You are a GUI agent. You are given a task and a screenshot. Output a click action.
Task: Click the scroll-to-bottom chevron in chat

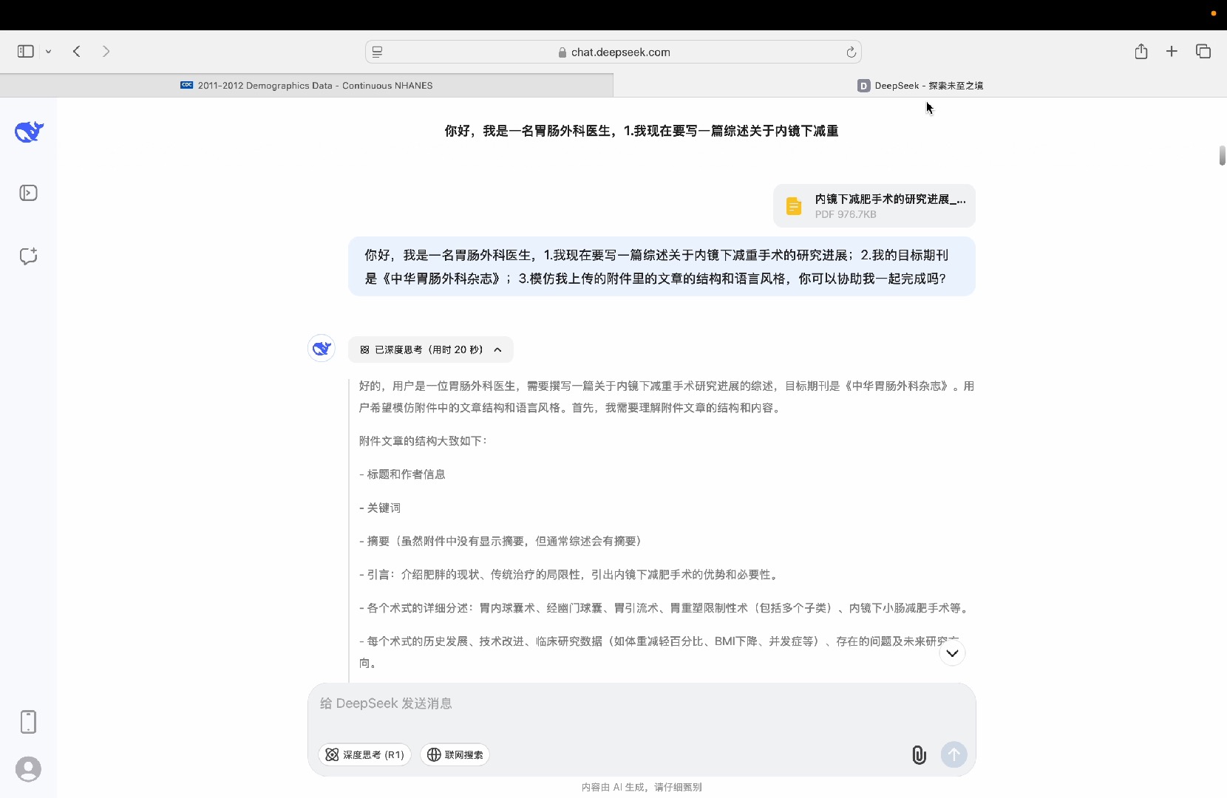pos(952,653)
